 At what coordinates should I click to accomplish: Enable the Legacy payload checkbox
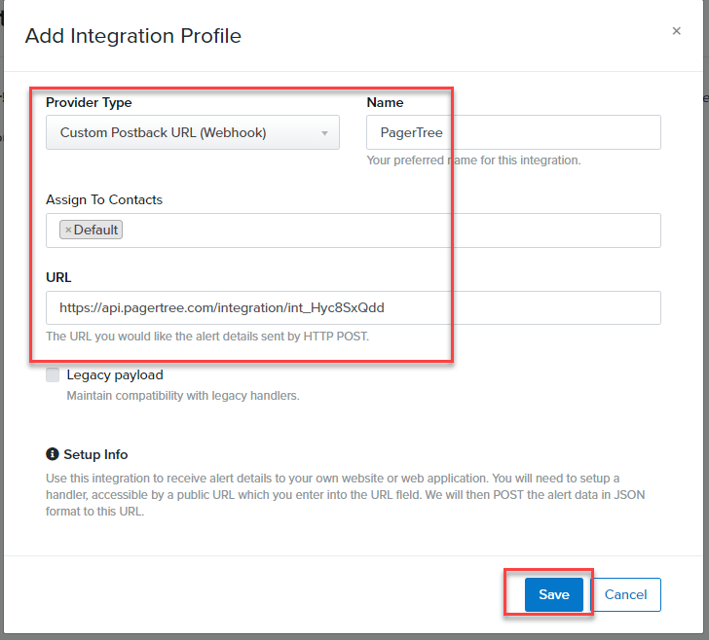(x=53, y=374)
